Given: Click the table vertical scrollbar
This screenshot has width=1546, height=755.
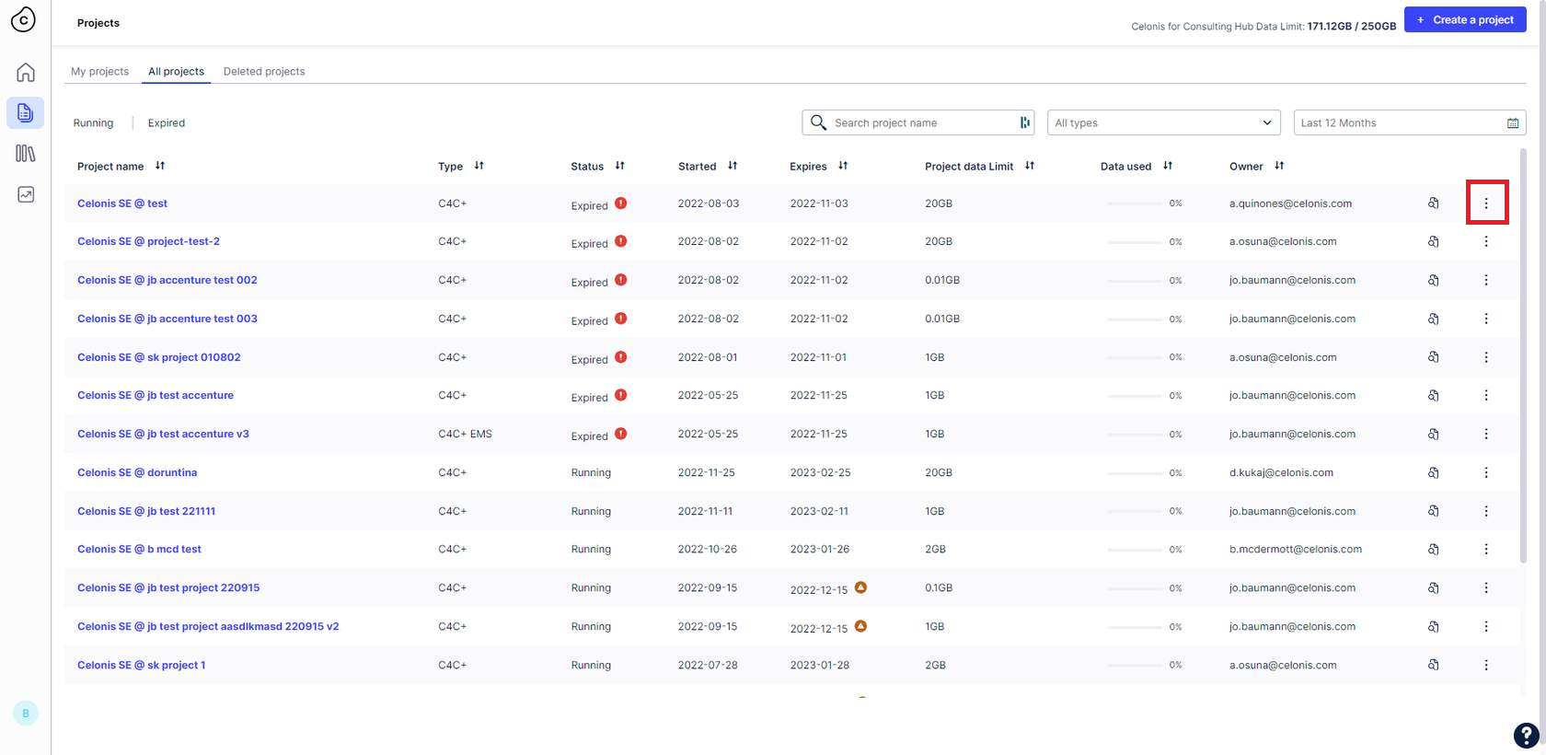Looking at the screenshot, I should tap(1523, 354).
